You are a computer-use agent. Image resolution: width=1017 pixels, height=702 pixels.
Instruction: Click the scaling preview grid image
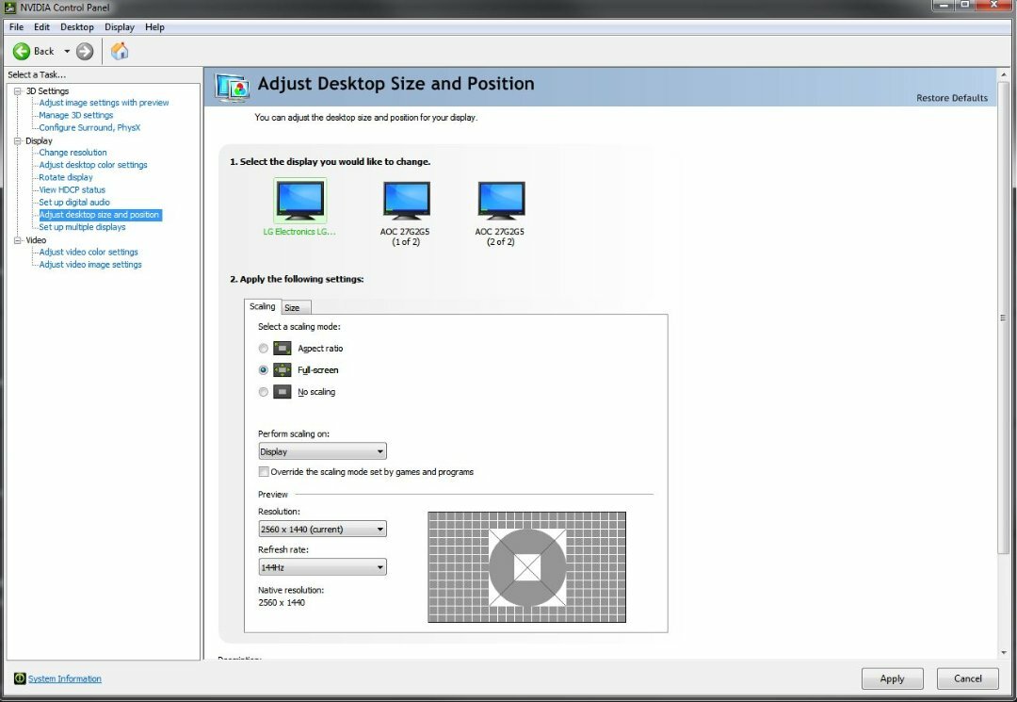(x=527, y=568)
